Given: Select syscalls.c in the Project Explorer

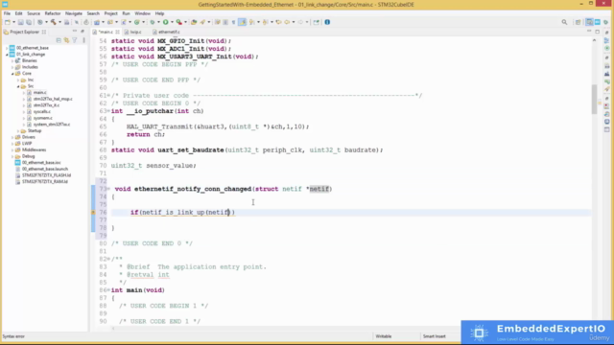Looking at the screenshot, I should click(x=42, y=112).
